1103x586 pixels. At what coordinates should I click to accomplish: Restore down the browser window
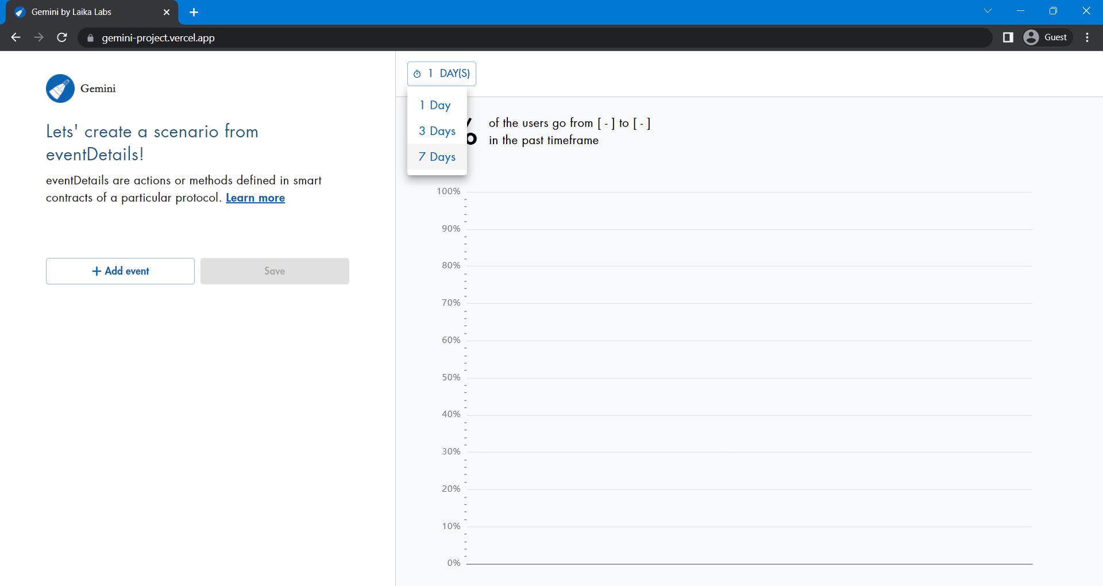coord(1053,11)
